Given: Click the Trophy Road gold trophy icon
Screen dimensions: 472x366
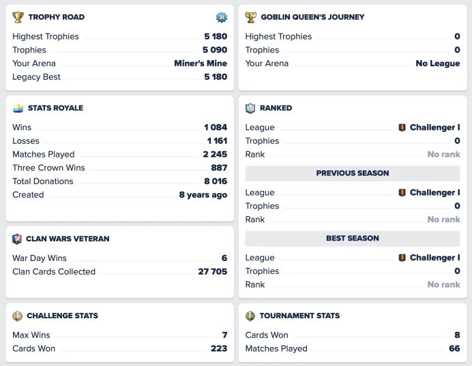Looking at the screenshot, I should point(18,17).
